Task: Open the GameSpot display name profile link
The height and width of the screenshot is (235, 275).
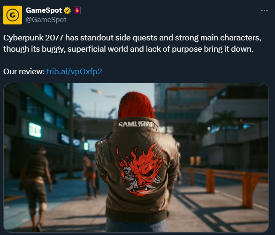Action: [x=44, y=10]
